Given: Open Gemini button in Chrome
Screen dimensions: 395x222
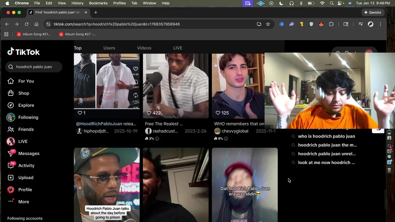Looking at the screenshot, I should (373, 12).
